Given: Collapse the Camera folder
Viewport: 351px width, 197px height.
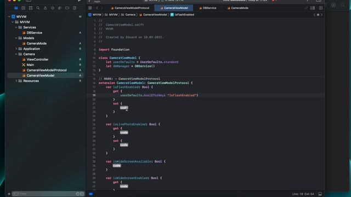Looking at the screenshot, I should [16, 54].
